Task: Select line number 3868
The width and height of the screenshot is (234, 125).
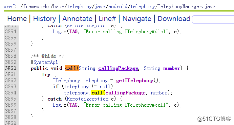Action: (10, 117)
